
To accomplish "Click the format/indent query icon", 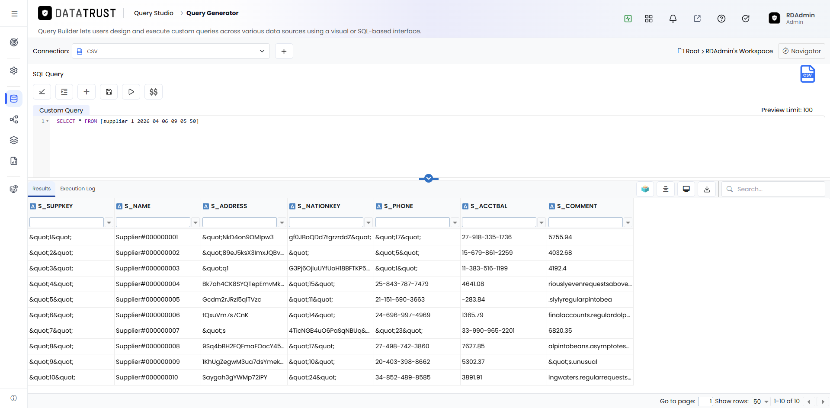I will (64, 92).
